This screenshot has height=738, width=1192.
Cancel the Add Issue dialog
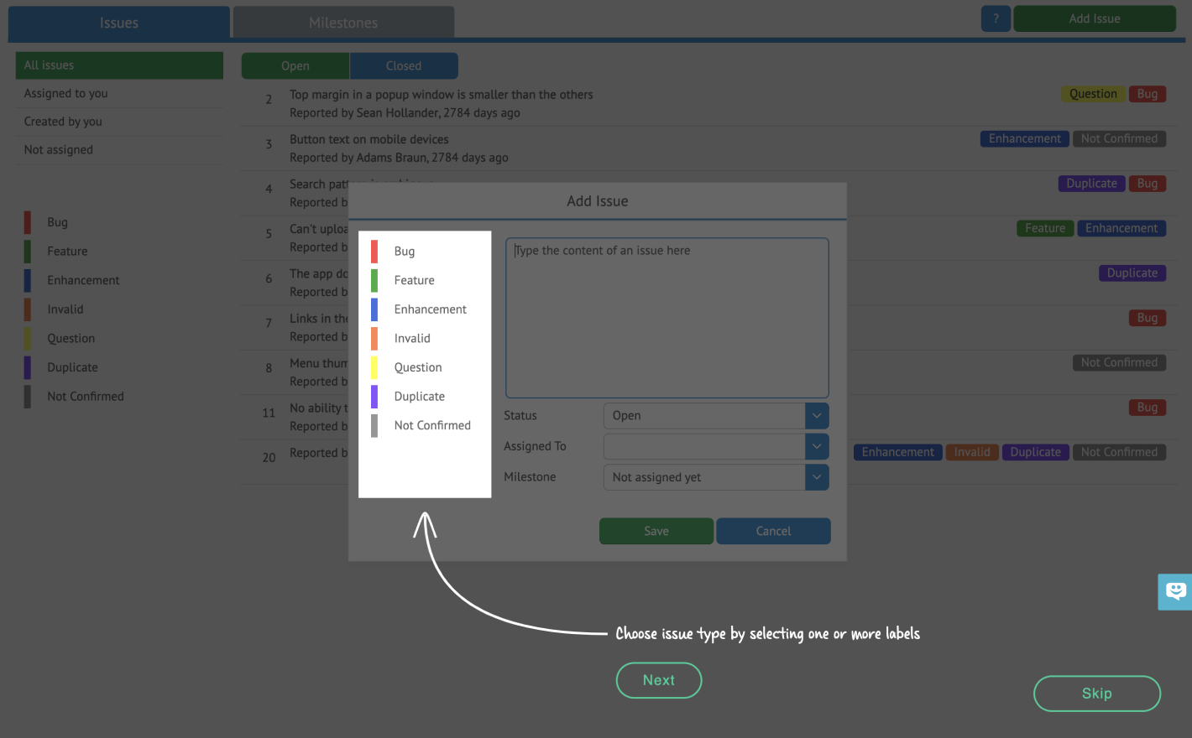[x=773, y=531]
